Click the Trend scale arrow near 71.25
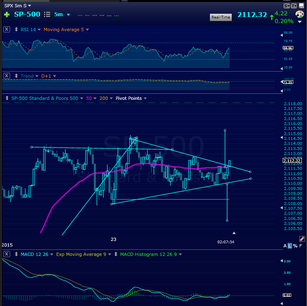Image resolution: width=307 pixels, height=306 pixels. (x=282, y=82)
